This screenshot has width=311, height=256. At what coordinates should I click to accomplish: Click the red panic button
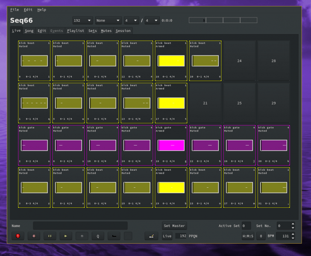[x=18, y=236]
